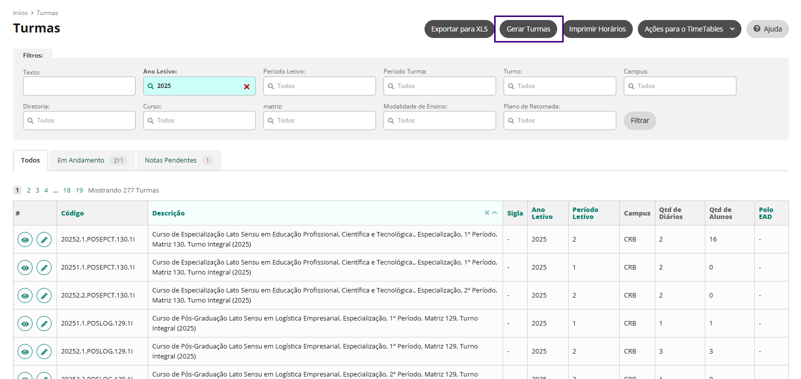
Task: Expand Ações para o TimeTables dropdown
Action: click(689, 29)
